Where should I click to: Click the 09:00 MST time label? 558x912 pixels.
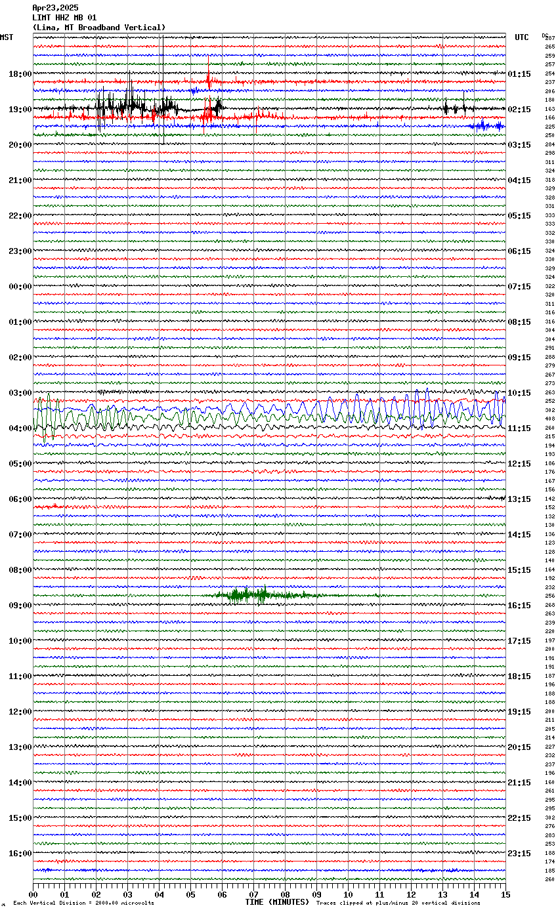(x=20, y=605)
